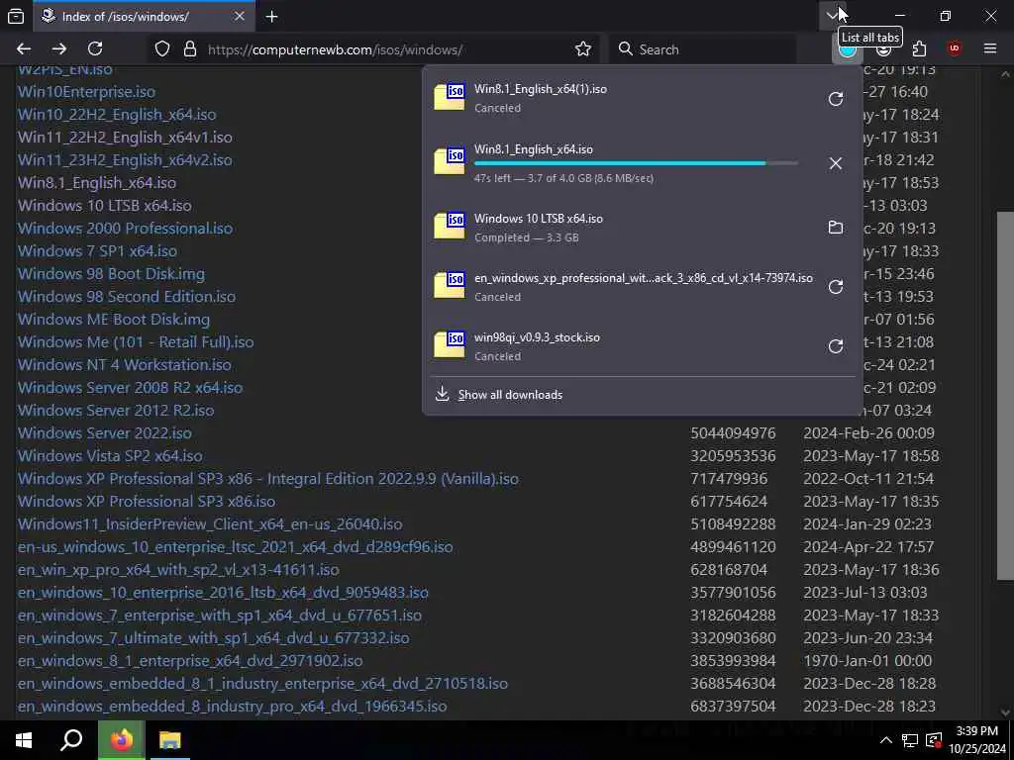Click the page's vertical scrollbar thumb

(1005, 396)
